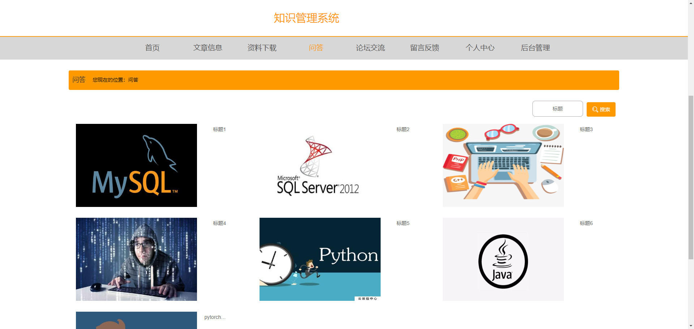
Task: Click the 标题5 question title
Action: (403, 223)
